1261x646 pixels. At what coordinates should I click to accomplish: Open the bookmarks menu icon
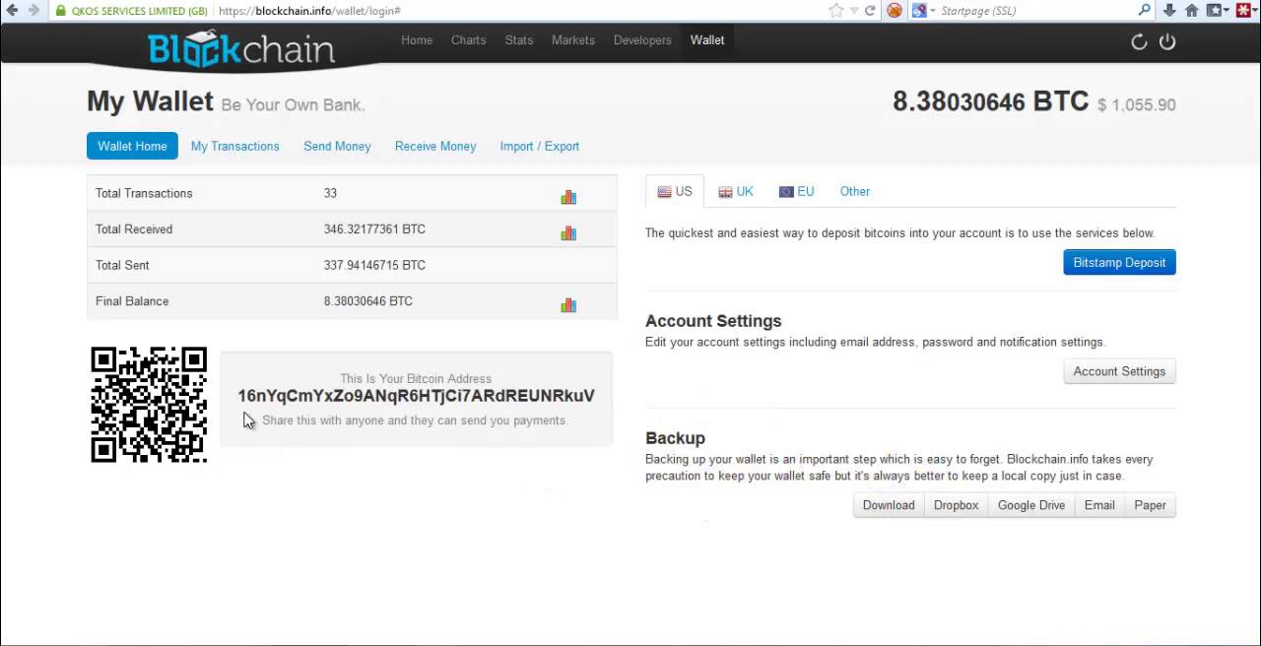point(1219,10)
